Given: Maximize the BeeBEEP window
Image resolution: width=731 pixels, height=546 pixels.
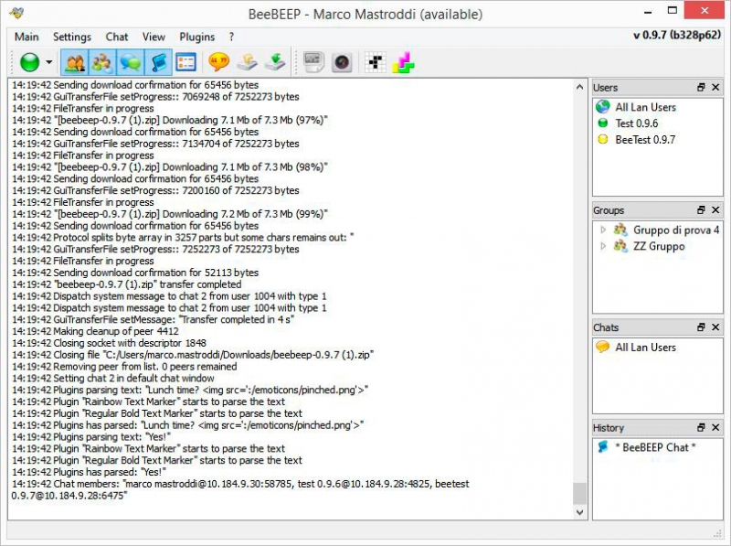Looking at the screenshot, I should coord(673,10).
